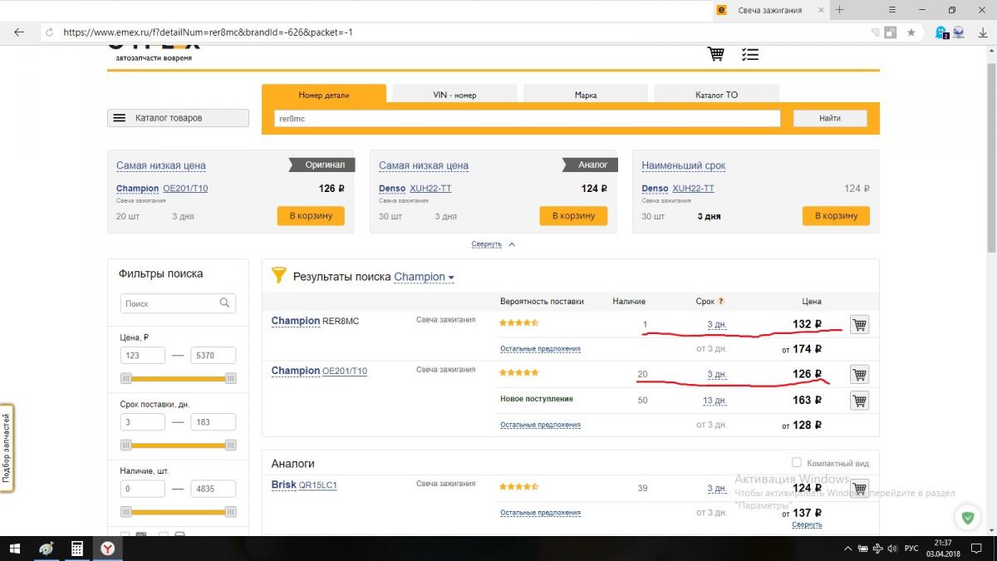Expand Остальные предложения under Champion RER8MC
Viewport: 997px width, 561px height.
pos(540,349)
